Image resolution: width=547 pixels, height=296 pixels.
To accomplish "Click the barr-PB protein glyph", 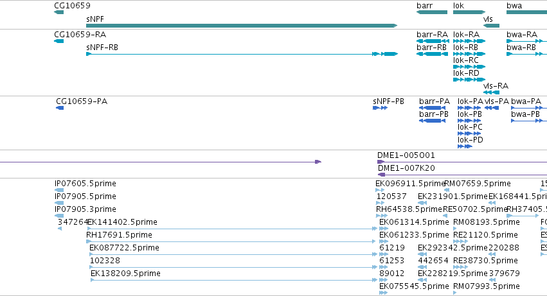I will click(x=432, y=121).
